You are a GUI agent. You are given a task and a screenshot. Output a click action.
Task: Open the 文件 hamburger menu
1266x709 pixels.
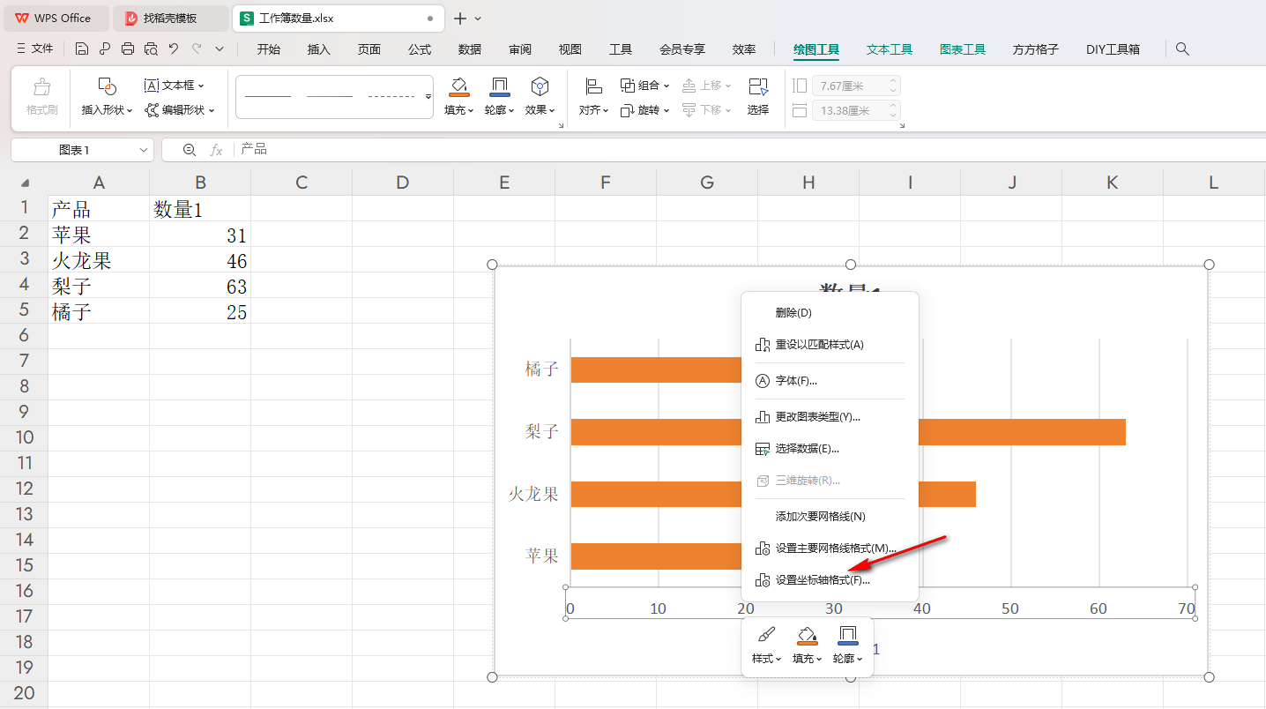[35, 49]
